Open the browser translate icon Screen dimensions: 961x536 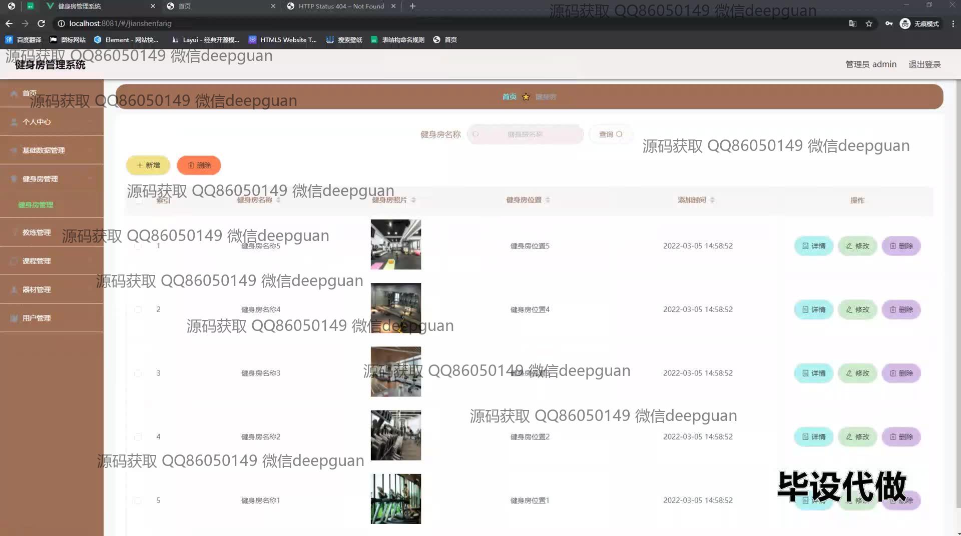tap(853, 23)
